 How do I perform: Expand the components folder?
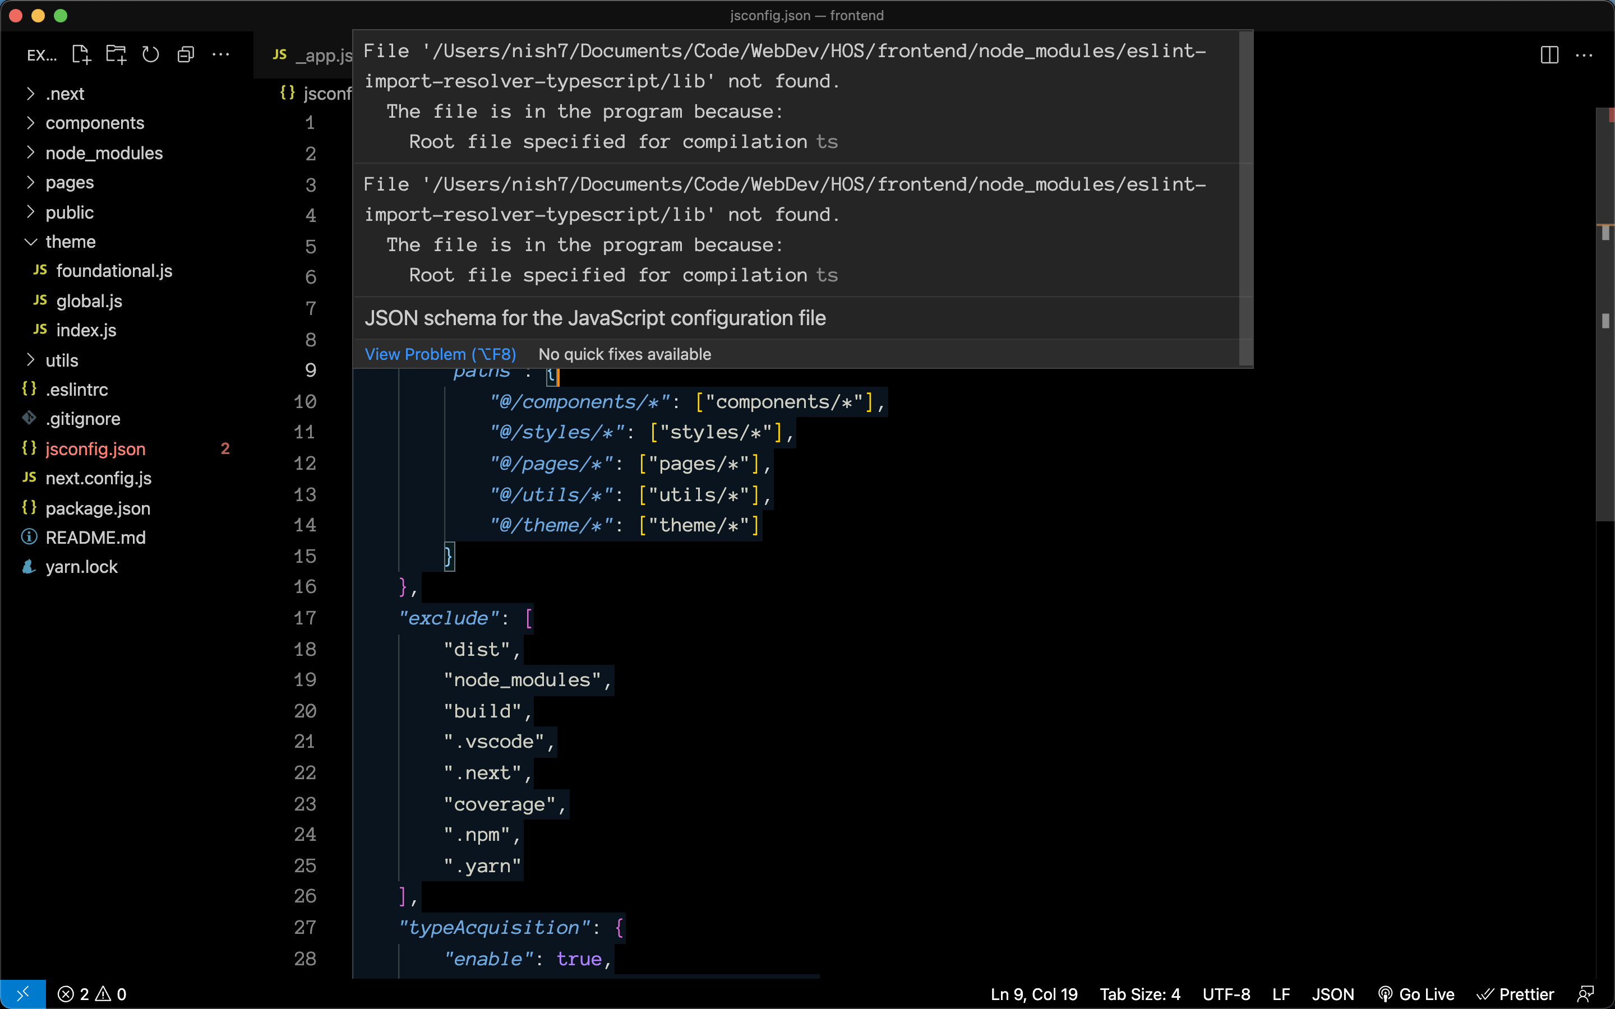point(94,123)
